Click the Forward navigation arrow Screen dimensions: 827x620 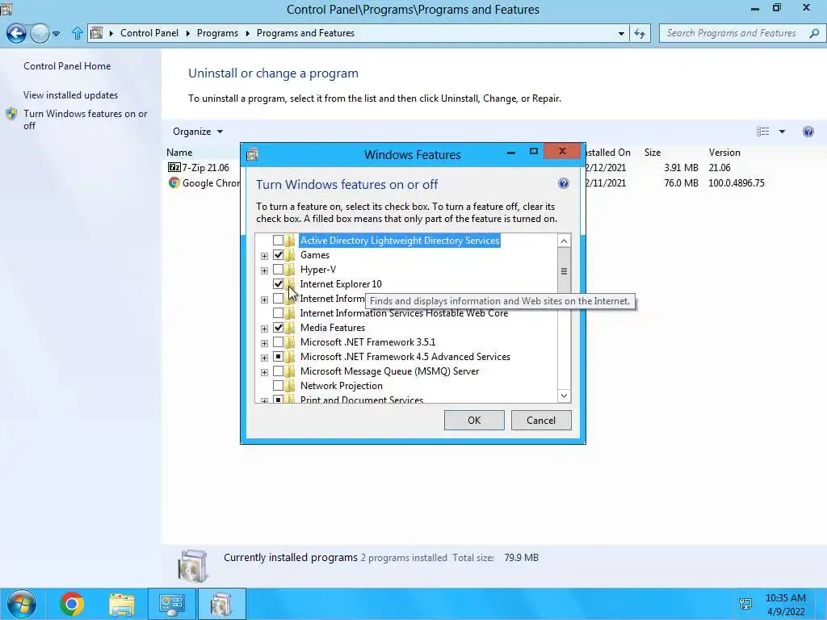click(x=40, y=33)
